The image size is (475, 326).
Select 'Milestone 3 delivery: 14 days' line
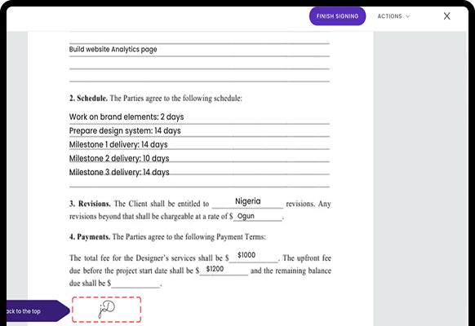[x=199, y=172]
